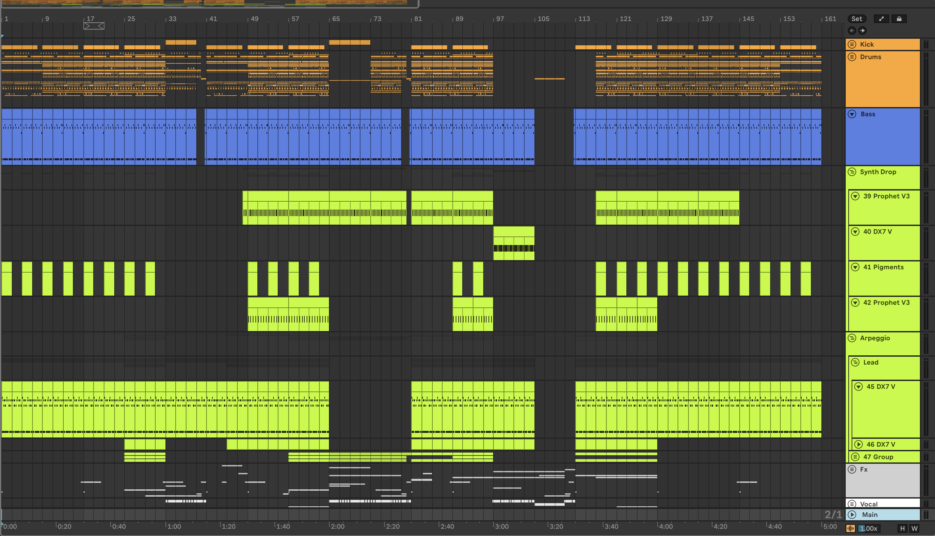
Task: Toggle Automation Mode icon next to Set
Action: point(881,19)
